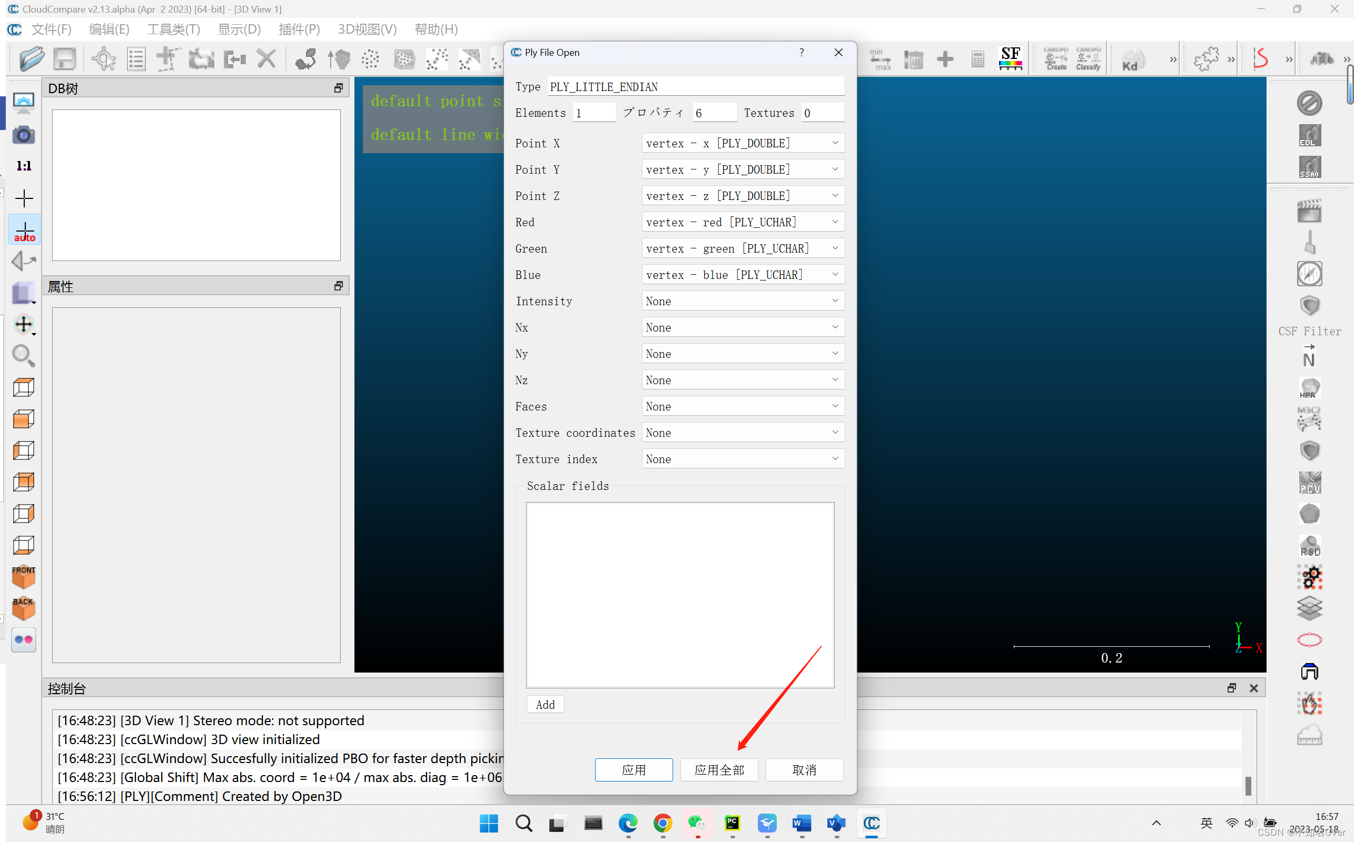Enable the SSAO shader
Image resolution: width=1354 pixels, height=842 pixels.
[1309, 166]
